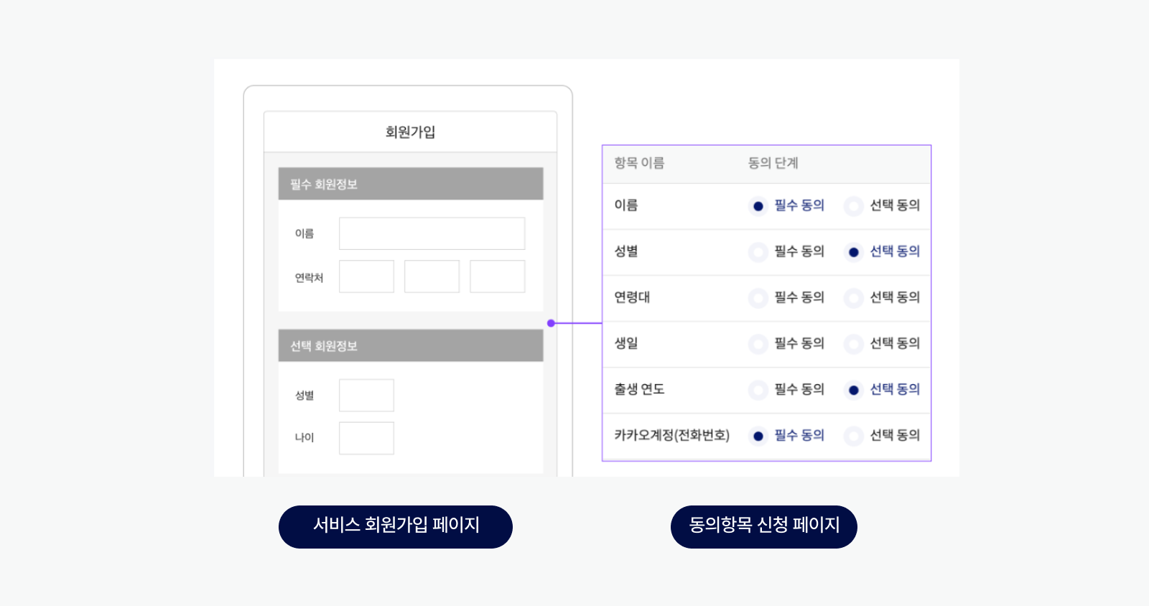Viewport: 1149px width, 606px height.
Task: Click the first 연락처 input box
Action: [366, 276]
